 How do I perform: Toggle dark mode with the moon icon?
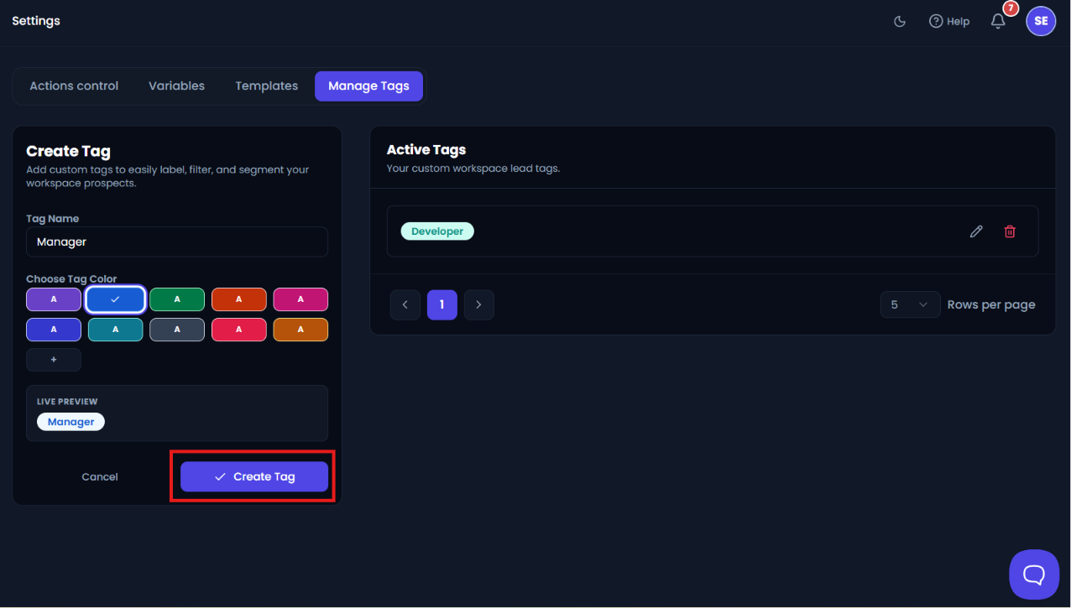point(900,21)
